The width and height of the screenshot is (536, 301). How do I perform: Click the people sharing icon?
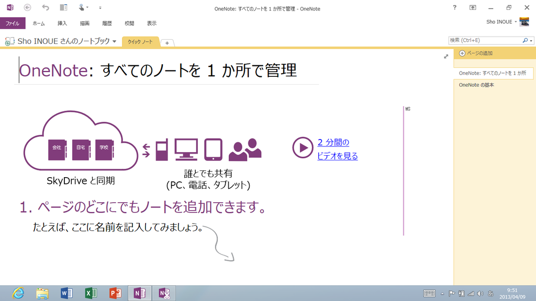[245, 149]
